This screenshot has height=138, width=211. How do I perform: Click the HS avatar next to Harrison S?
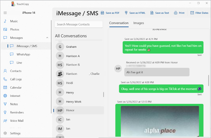60,65
